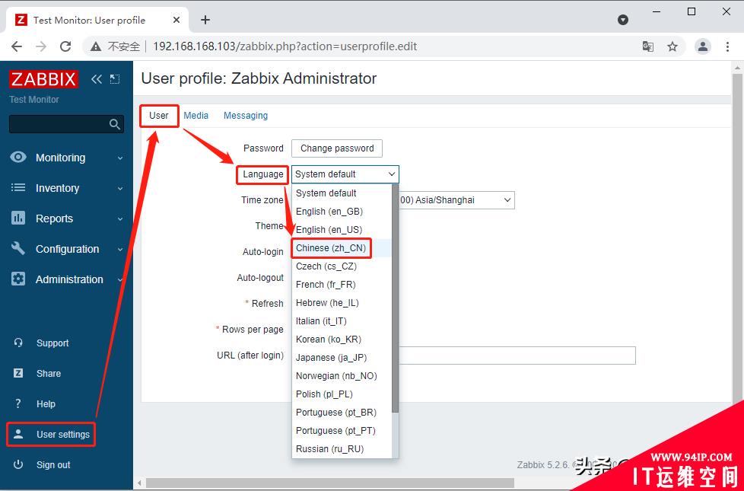Switch to the Media tab
This screenshot has height=491, width=744.
(196, 116)
